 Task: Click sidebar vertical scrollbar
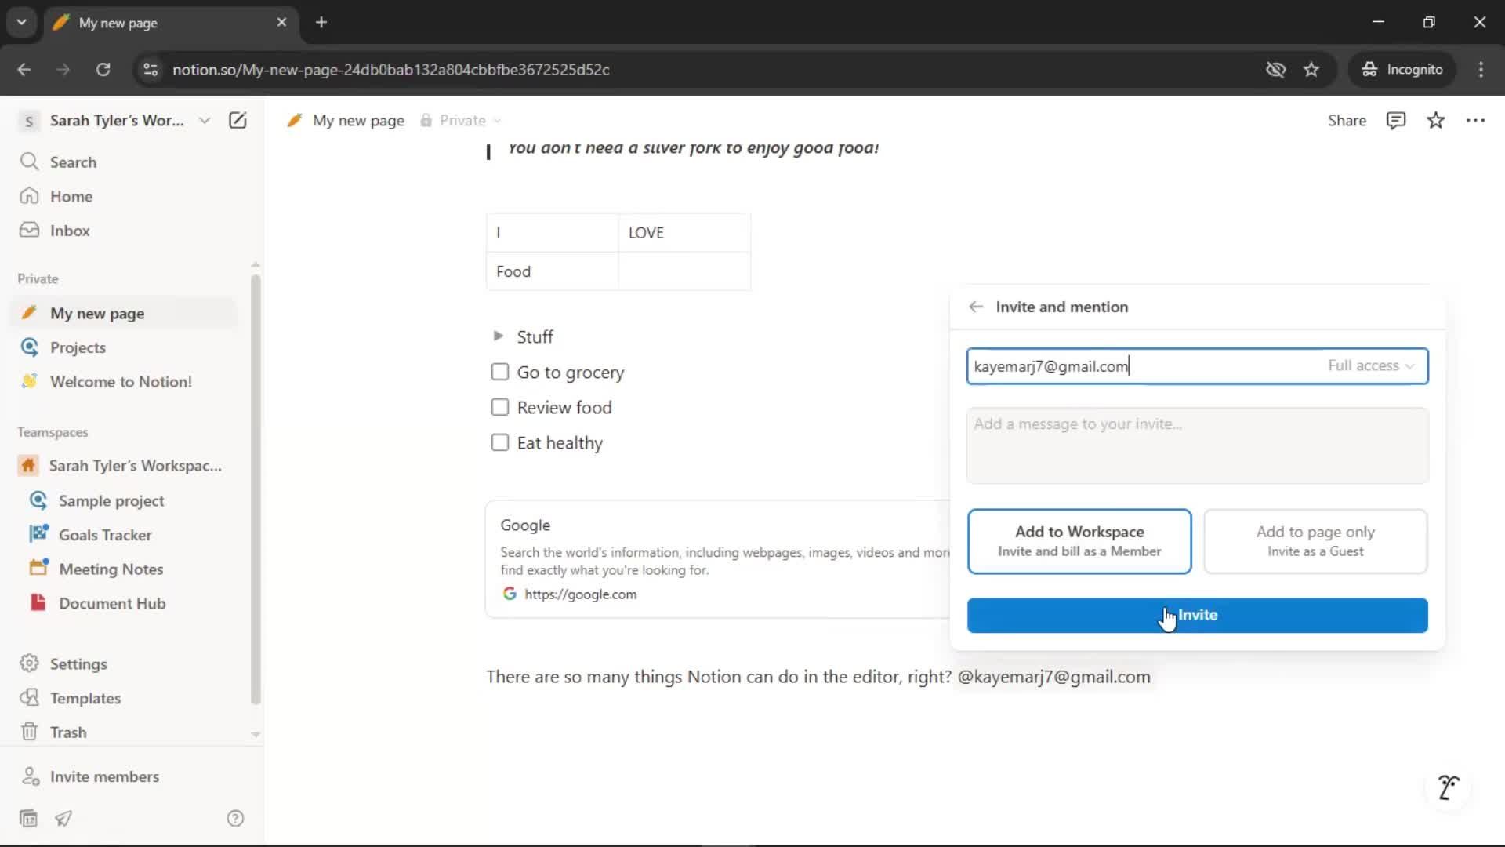[x=255, y=488]
